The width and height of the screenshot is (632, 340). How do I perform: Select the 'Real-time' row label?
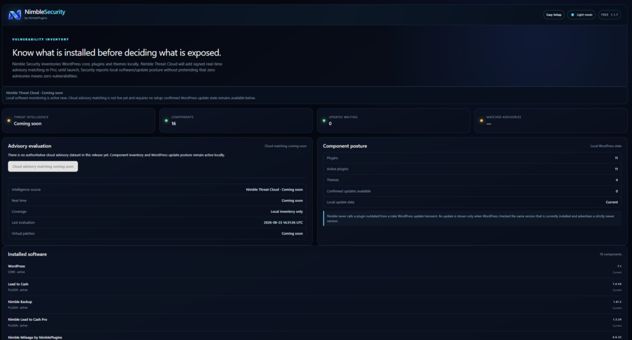19,200
